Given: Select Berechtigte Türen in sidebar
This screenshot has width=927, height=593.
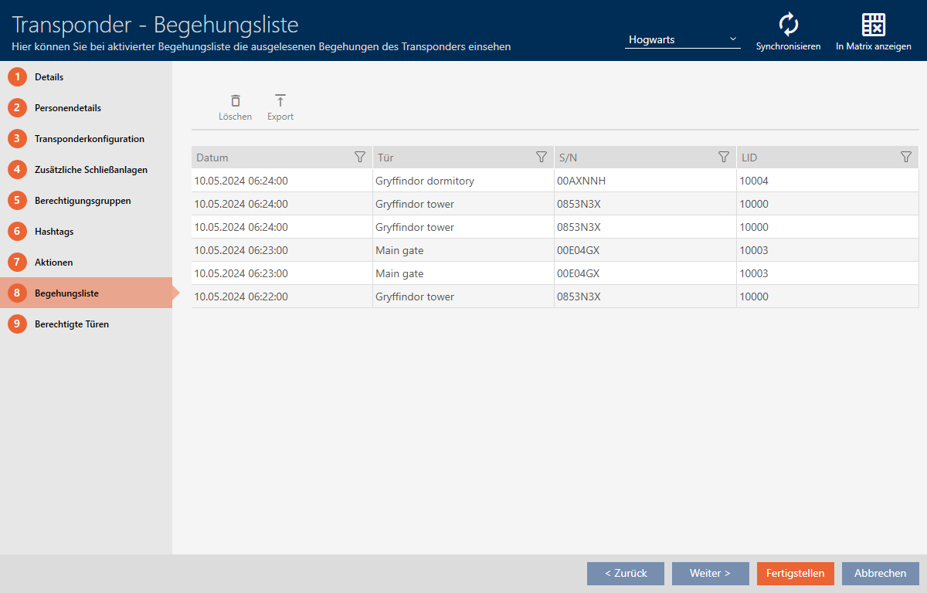Looking at the screenshot, I should point(71,324).
